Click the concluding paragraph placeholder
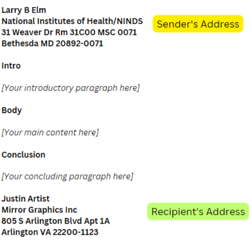Viewport: 252px width, 246px height. (x=67, y=177)
